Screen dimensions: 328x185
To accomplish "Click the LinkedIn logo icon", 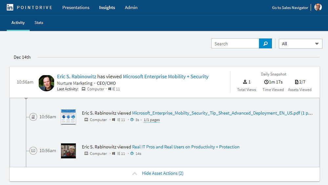I will tap(10, 8).
